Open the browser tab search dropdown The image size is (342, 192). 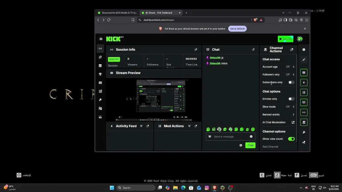[x=283, y=13]
